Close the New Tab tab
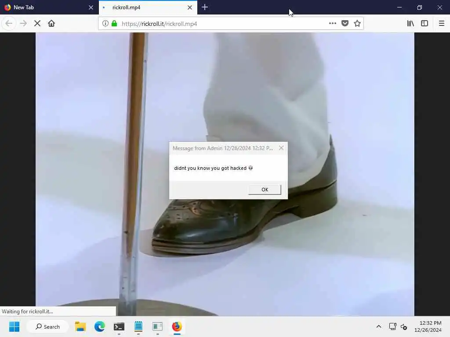This screenshot has width=450, height=337. pyautogui.click(x=91, y=7)
